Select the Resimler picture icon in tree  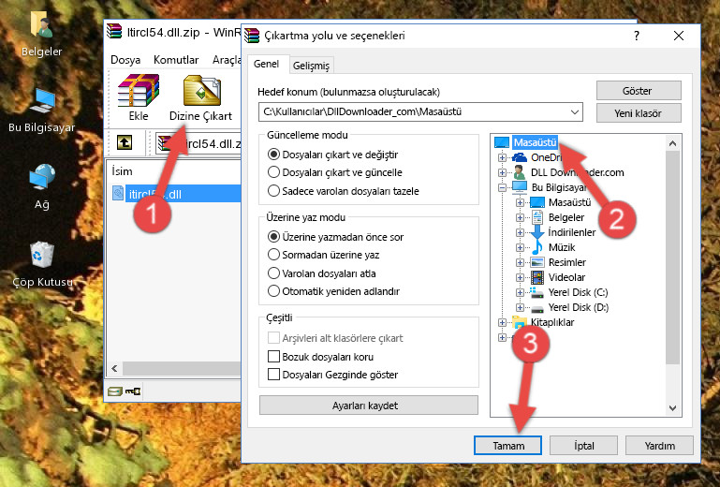point(536,262)
